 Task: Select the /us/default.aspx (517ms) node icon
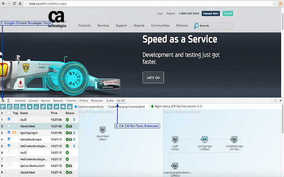click(234, 139)
